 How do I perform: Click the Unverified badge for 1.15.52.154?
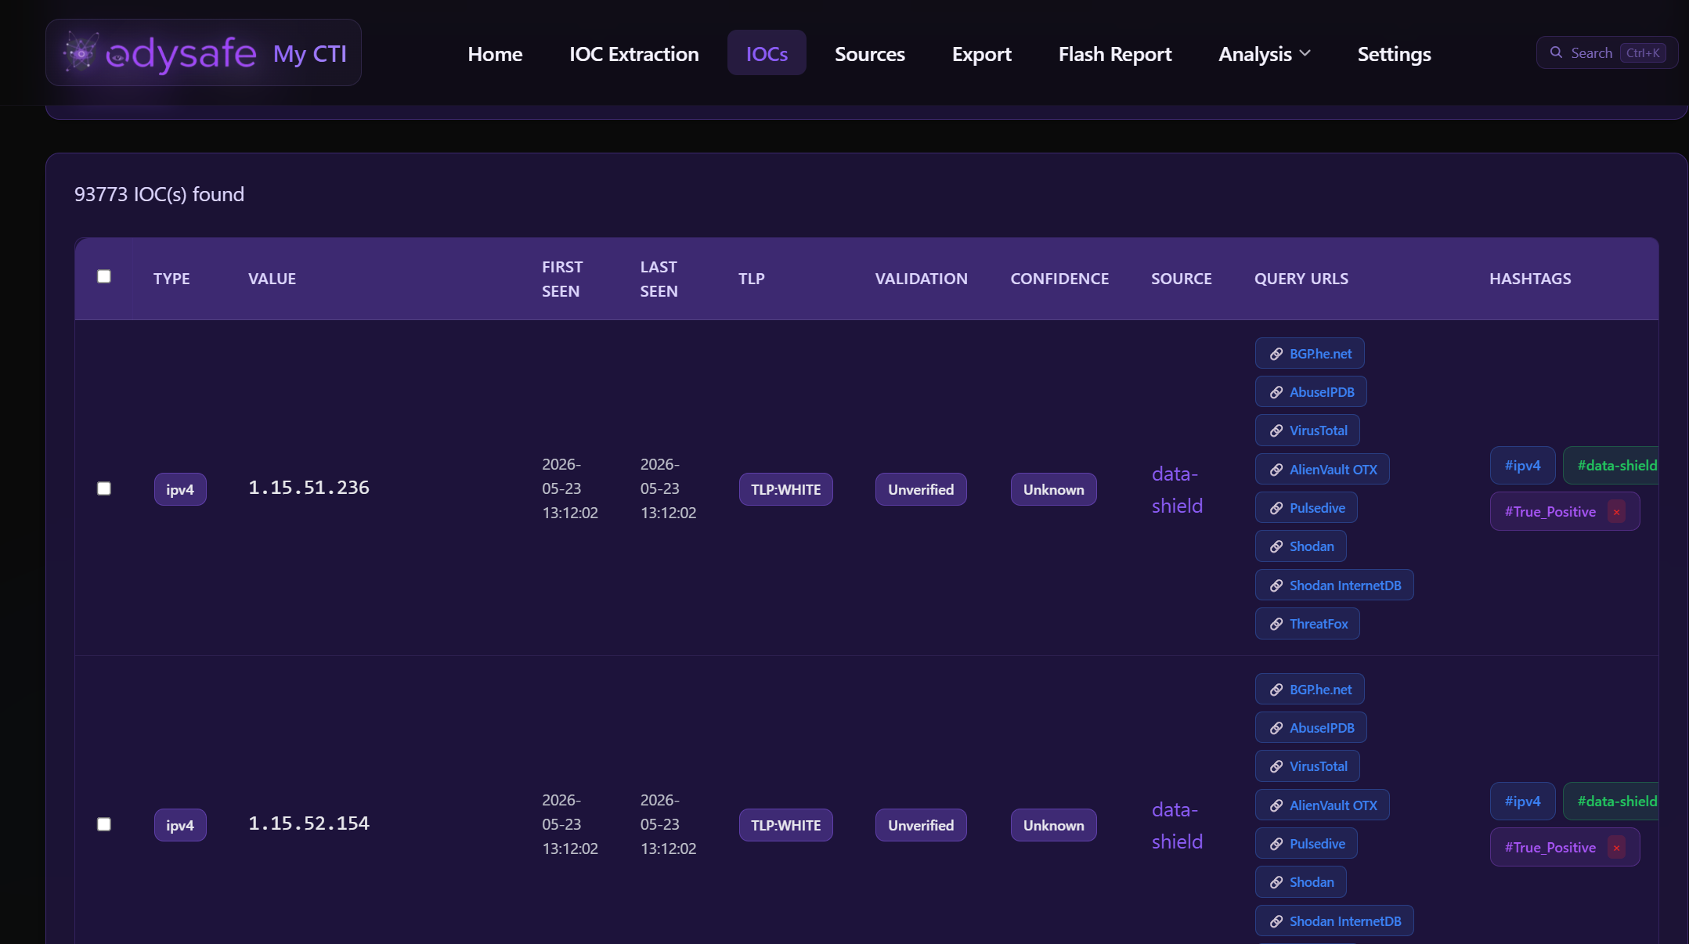point(921,825)
